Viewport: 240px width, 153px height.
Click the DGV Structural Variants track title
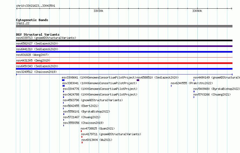tap(38, 35)
